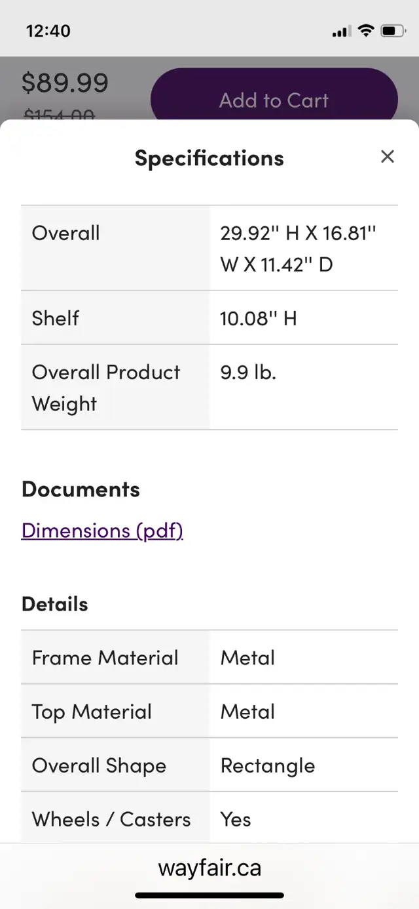
Task: Tap the Shelf row label
Action: 56,318
